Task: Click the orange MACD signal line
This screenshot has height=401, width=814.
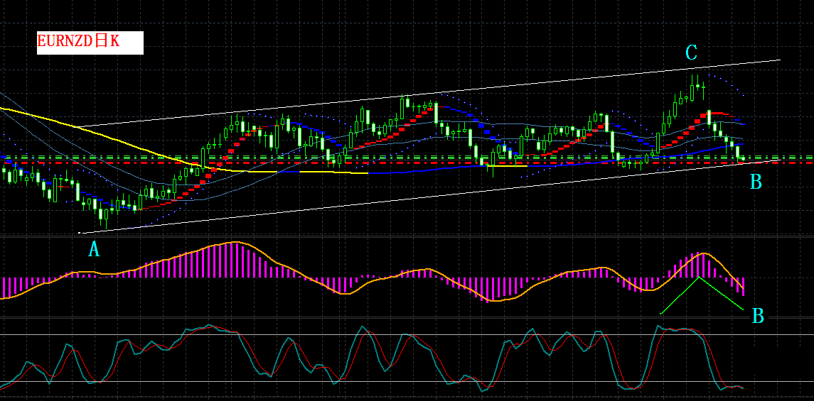Action: click(372, 271)
